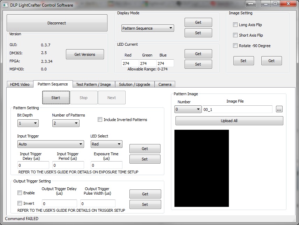Click the Disconnect button
The image size is (299, 225).
coord(57,23)
